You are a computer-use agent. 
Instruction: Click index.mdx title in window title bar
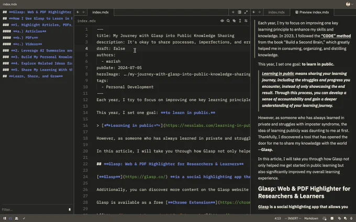tap(10, 4)
